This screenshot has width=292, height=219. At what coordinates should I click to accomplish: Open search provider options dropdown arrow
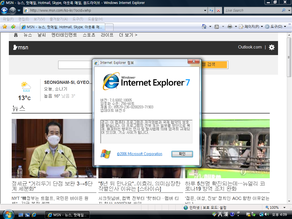coord(289,11)
